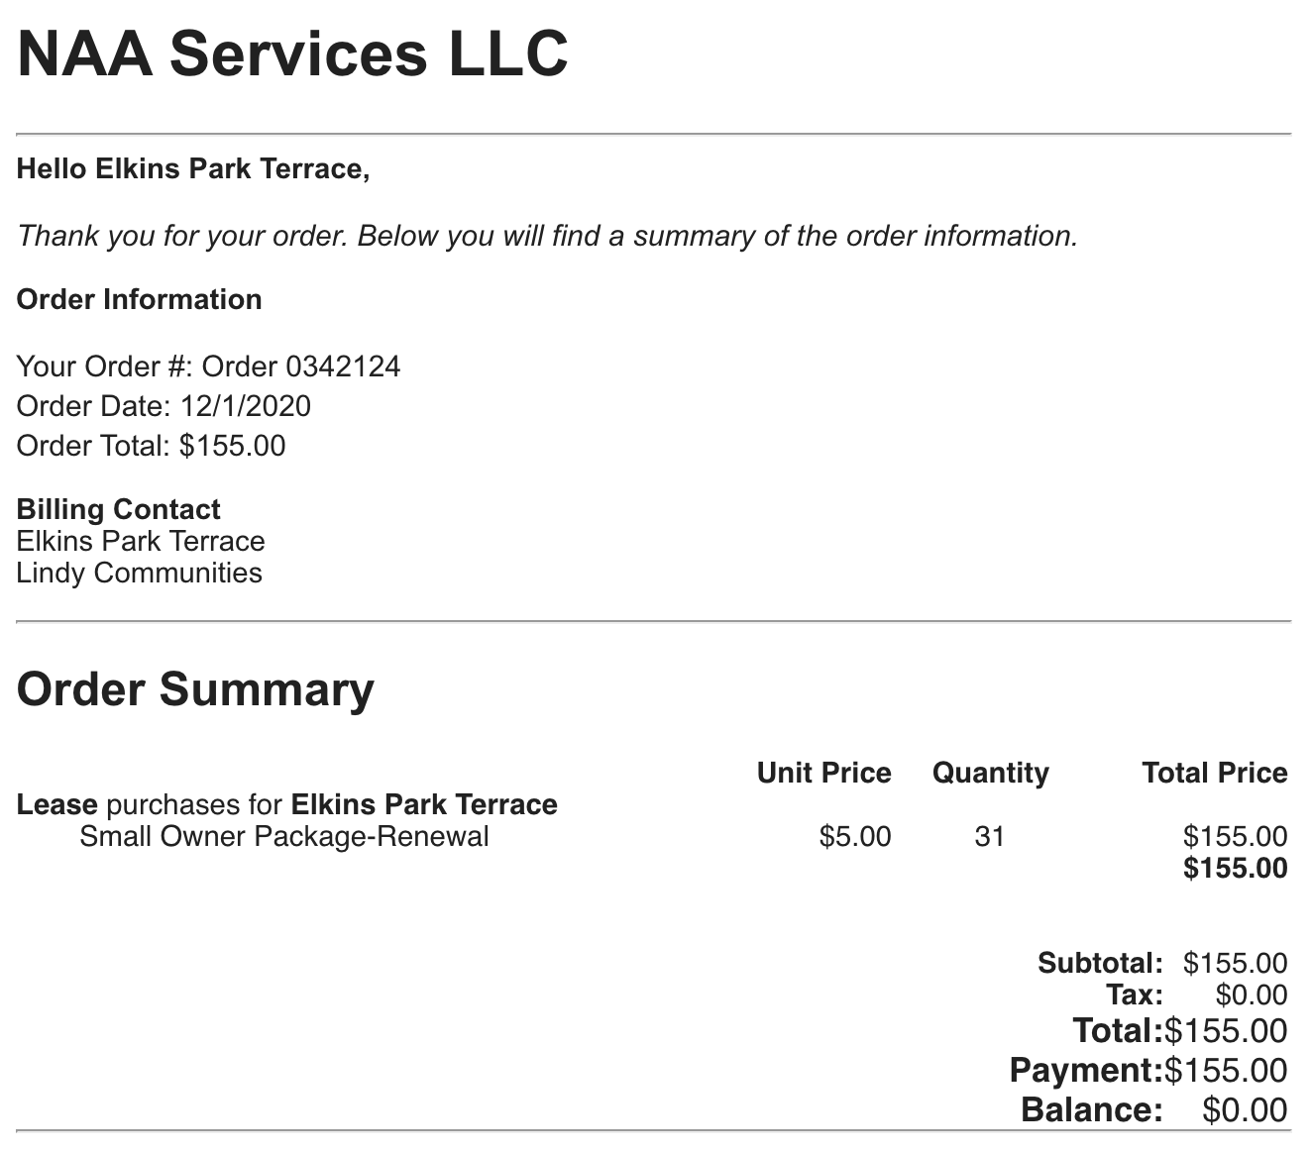Click the italic thank you message

pyautogui.click(x=547, y=236)
